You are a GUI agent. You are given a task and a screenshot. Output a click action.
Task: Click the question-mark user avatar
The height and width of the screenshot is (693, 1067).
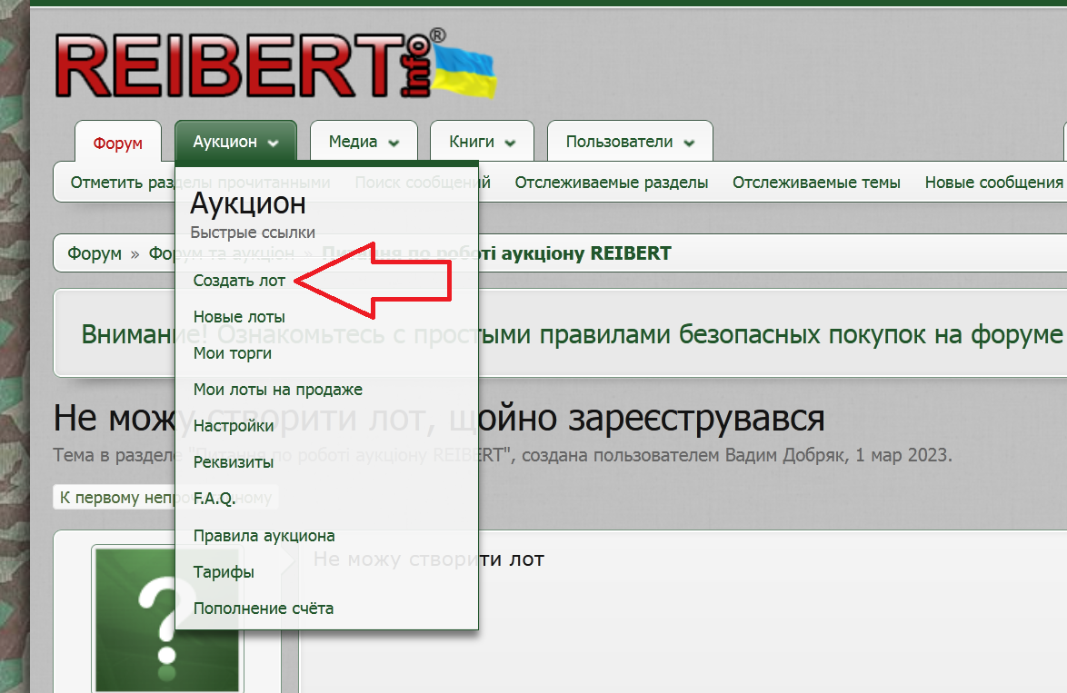(167, 619)
